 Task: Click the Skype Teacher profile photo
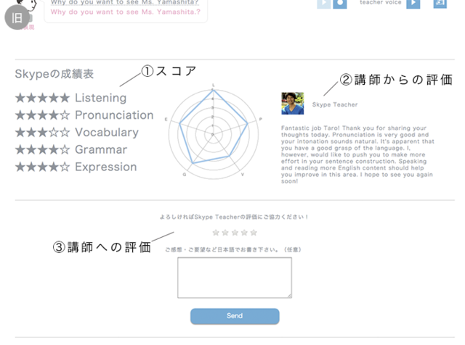292,104
